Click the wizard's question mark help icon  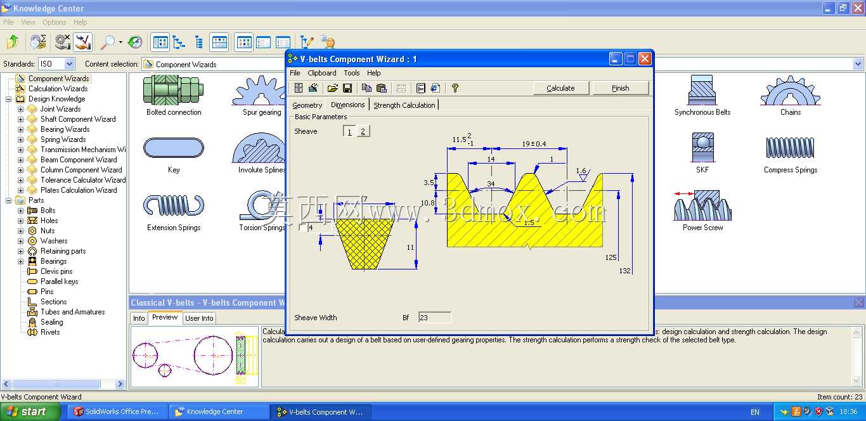455,88
